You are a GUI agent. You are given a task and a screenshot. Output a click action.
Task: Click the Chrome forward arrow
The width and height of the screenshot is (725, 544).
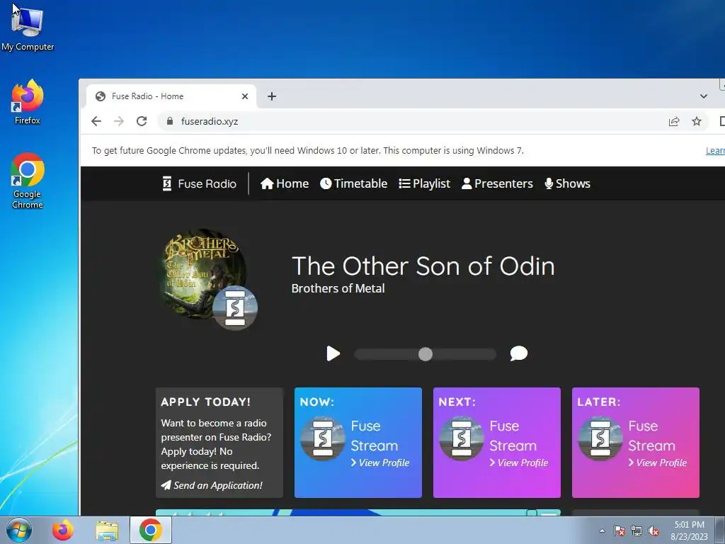(119, 121)
